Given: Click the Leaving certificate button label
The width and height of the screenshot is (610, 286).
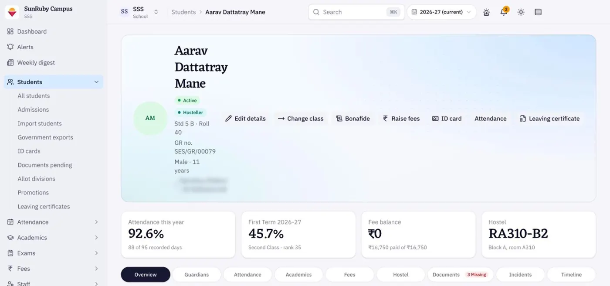Looking at the screenshot, I should tap(554, 119).
